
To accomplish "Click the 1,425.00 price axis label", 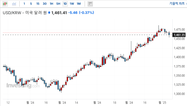I will pyautogui.click(x=179, y=48).
